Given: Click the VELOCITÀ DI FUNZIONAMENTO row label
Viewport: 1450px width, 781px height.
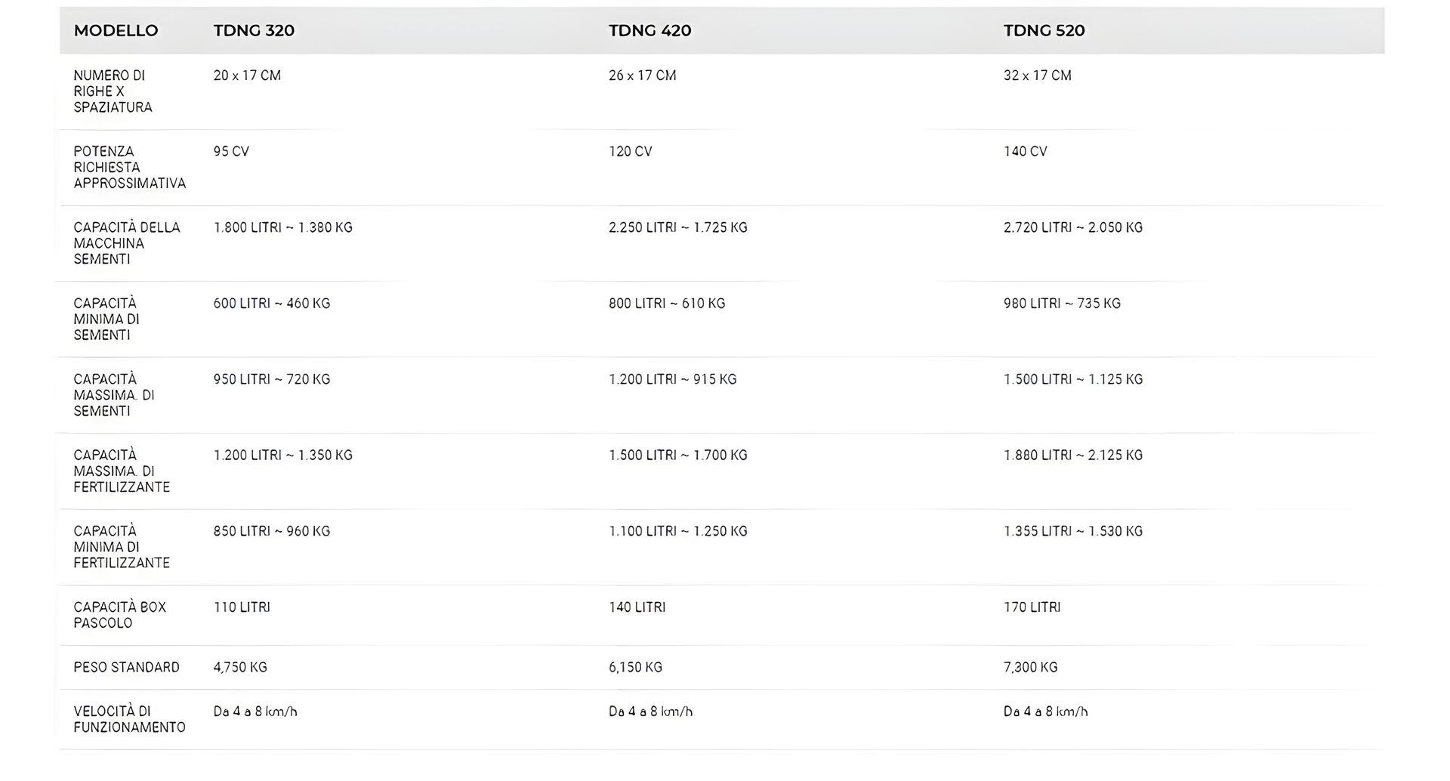Looking at the screenshot, I should [x=129, y=719].
